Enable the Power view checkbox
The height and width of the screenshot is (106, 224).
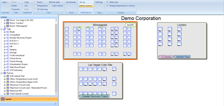coord(35,2)
